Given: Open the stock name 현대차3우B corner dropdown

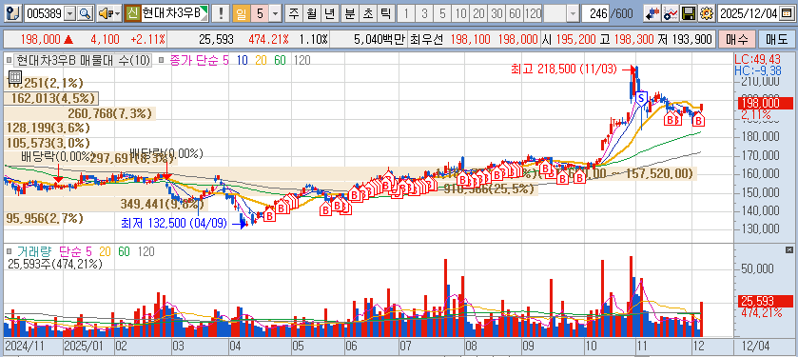Looking at the screenshot, I should (x=204, y=13).
